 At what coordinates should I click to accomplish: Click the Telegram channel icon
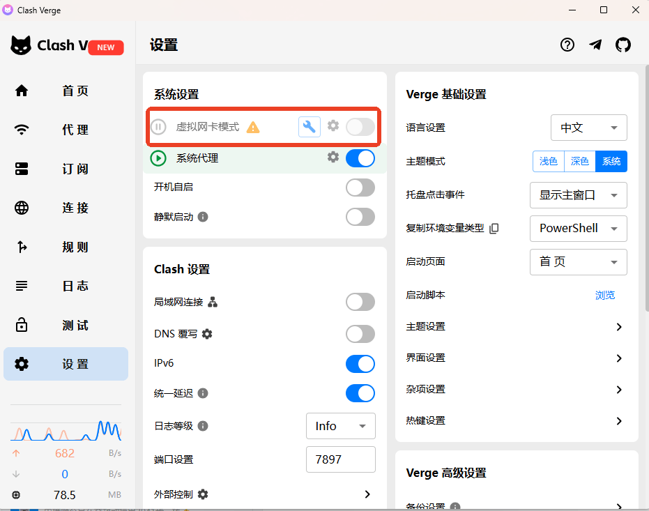(x=595, y=45)
